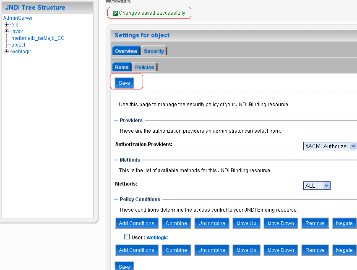Click the highlighted Save button
The width and height of the screenshot is (357, 270).
point(124,83)
